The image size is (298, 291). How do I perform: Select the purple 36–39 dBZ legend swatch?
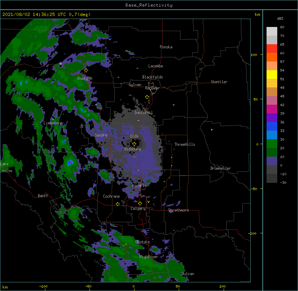click(272, 118)
